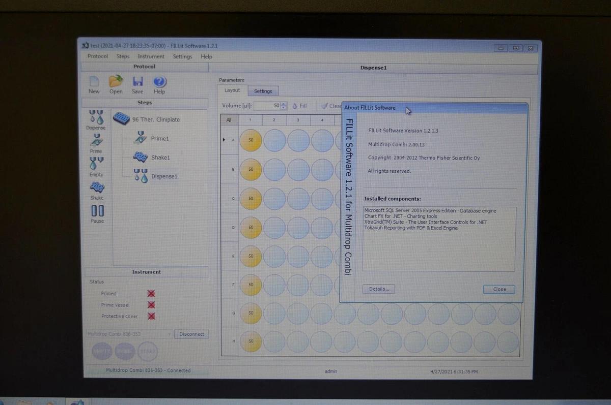
Task: Switch to the Layout tab
Action: tap(232, 90)
